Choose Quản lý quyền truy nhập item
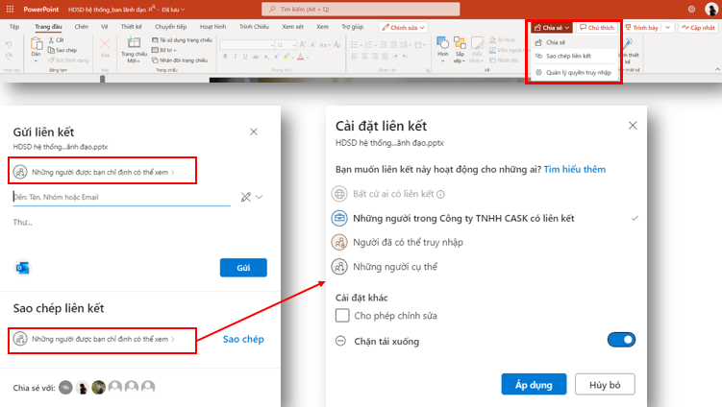This screenshot has height=407, width=722. click(x=575, y=73)
